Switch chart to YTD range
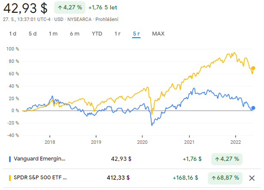Screen dimensions: 264x190 pyautogui.click(x=97, y=34)
